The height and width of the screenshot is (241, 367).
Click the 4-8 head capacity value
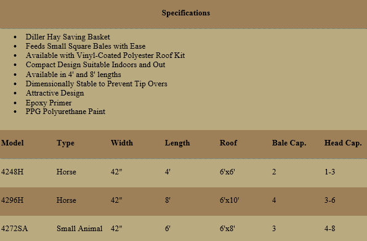(x=330, y=229)
